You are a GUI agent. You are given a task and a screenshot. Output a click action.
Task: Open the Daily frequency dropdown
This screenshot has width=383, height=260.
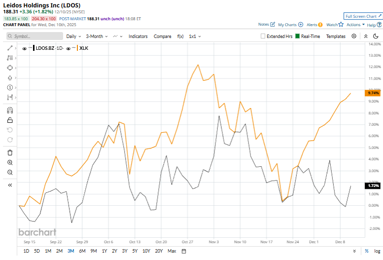(73, 36)
